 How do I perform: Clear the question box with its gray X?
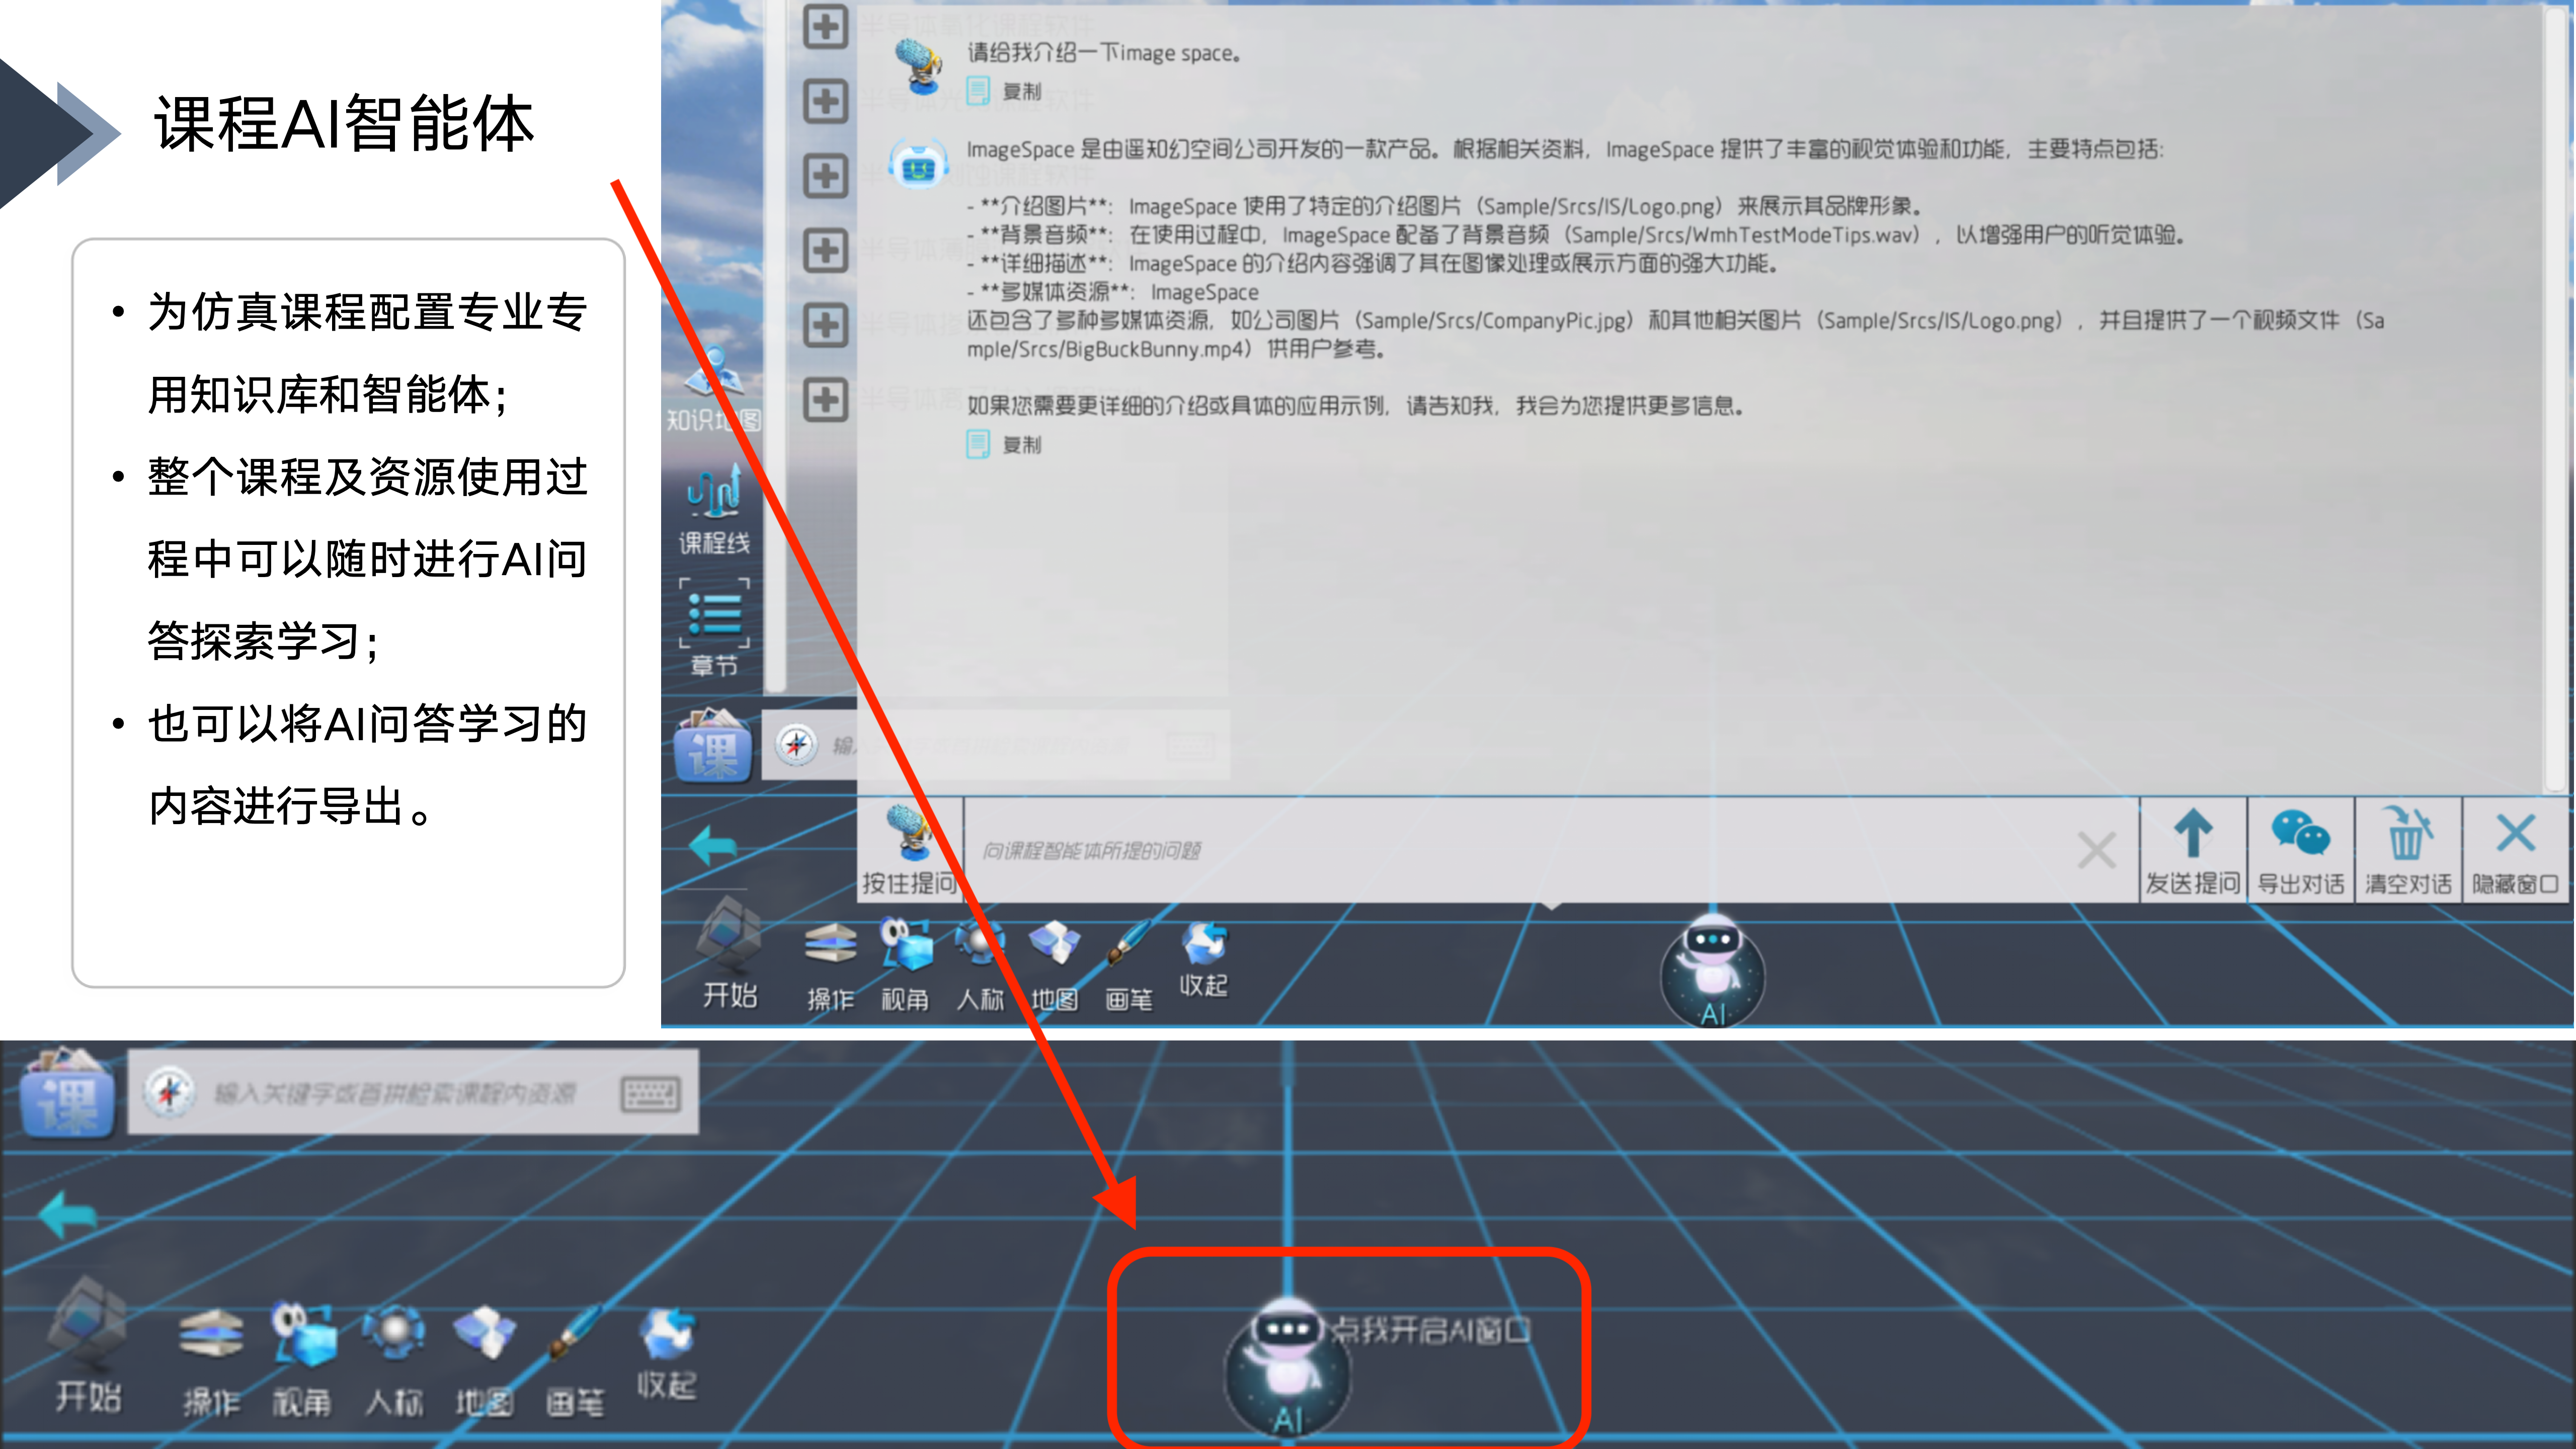pos(2096,851)
